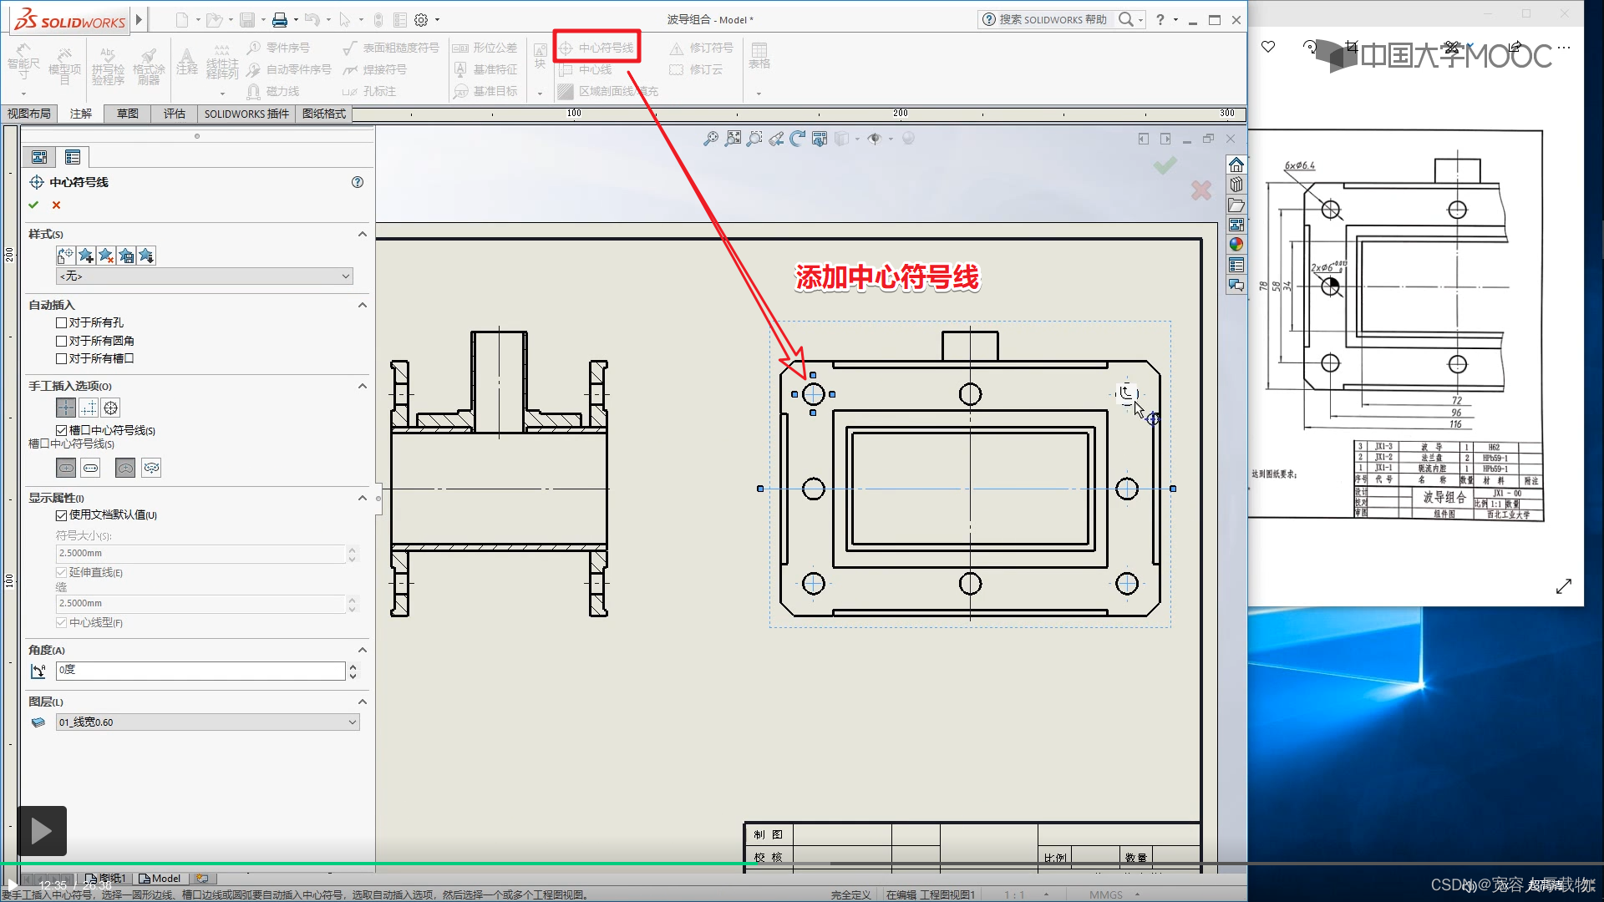The width and height of the screenshot is (1604, 902).
Task: Toggle 使用文档默认值 checkbox
Action: [61, 515]
